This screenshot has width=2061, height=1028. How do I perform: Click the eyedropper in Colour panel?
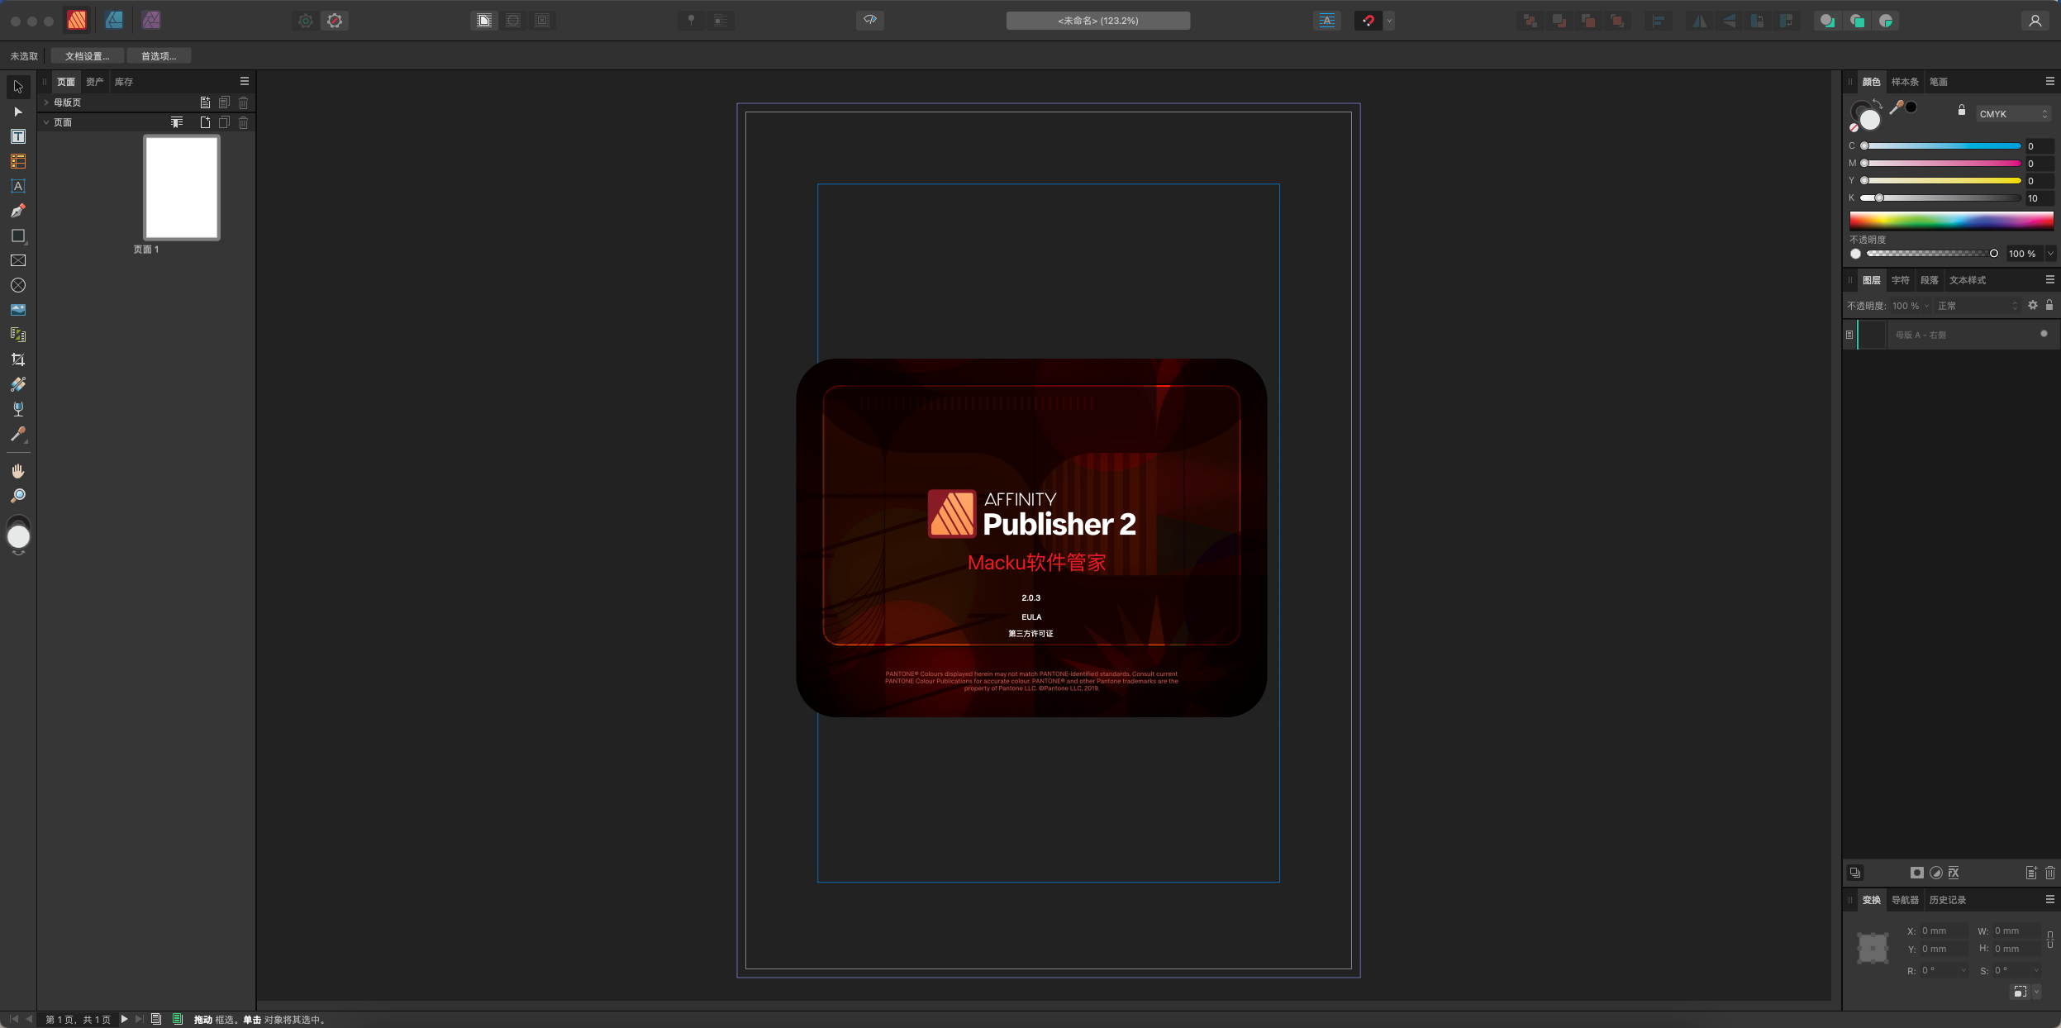pos(1897,107)
